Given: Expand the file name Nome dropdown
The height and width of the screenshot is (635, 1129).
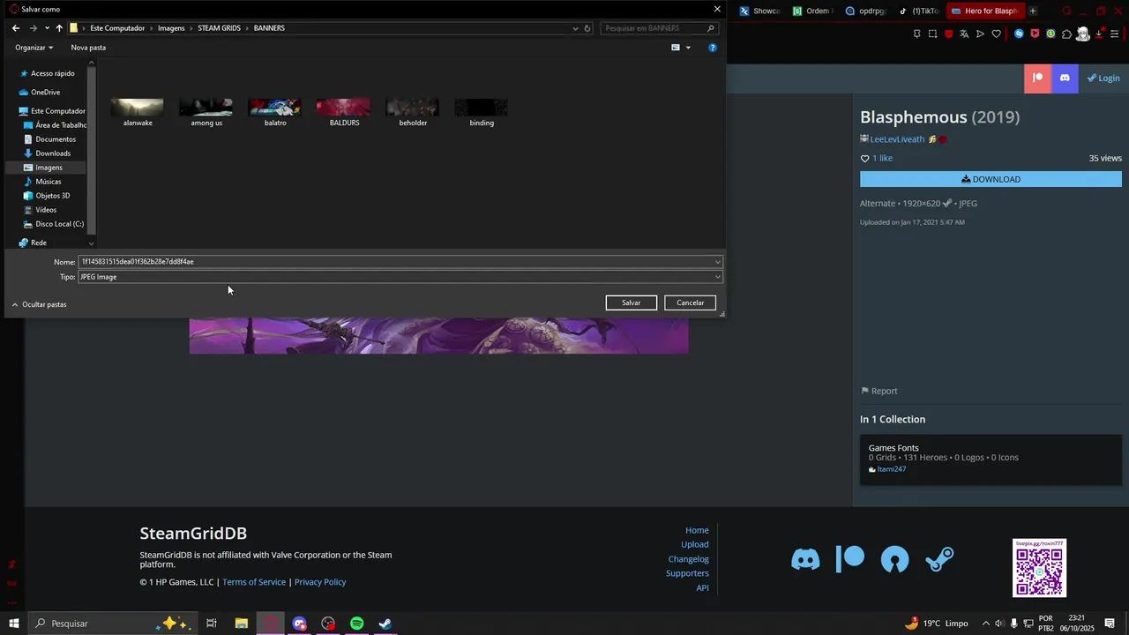Looking at the screenshot, I should [x=718, y=262].
